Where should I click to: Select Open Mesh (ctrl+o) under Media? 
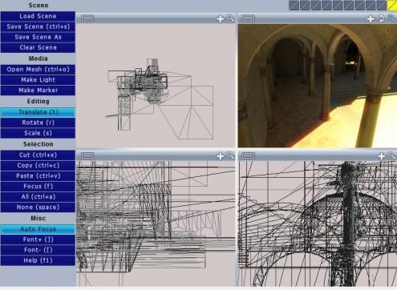click(38, 70)
